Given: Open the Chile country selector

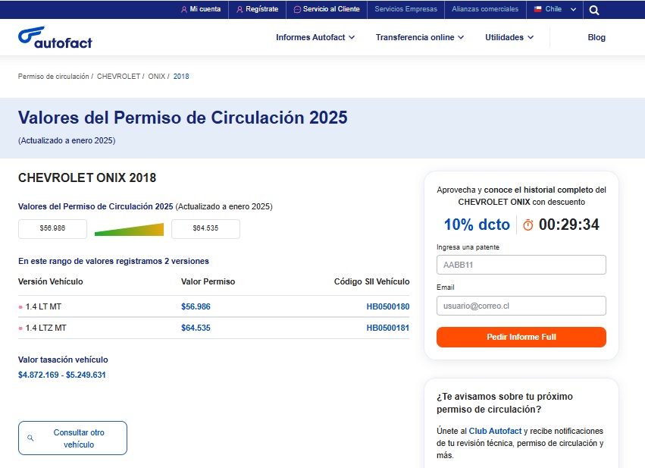Looking at the screenshot, I should (x=556, y=10).
